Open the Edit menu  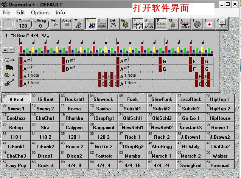click(20, 12)
